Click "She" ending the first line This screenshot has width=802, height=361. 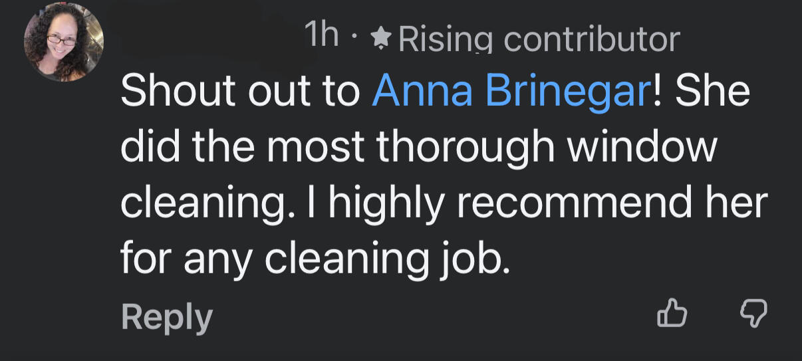(712, 92)
